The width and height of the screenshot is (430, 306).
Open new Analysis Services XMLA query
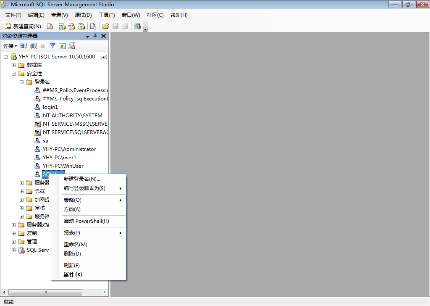tap(81, 26)
